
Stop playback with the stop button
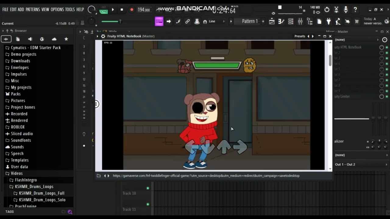pyautogui.click(x=122, y=10)
